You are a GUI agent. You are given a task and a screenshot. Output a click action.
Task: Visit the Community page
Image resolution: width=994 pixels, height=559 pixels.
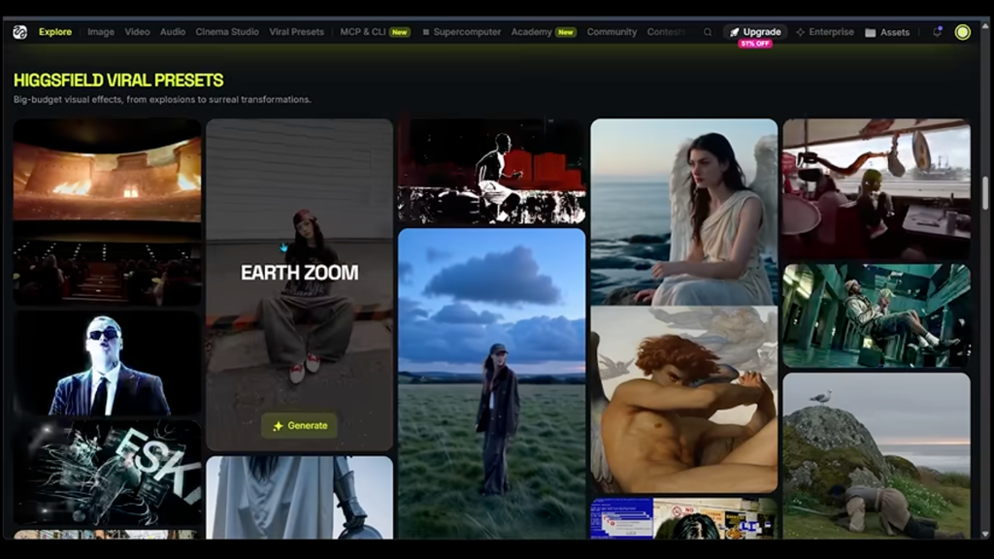point(612,32)
